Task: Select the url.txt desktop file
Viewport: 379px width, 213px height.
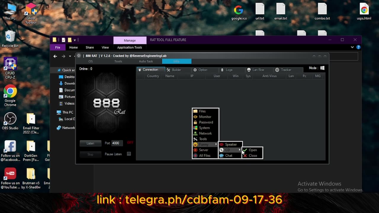Action: tap(260, 12)
